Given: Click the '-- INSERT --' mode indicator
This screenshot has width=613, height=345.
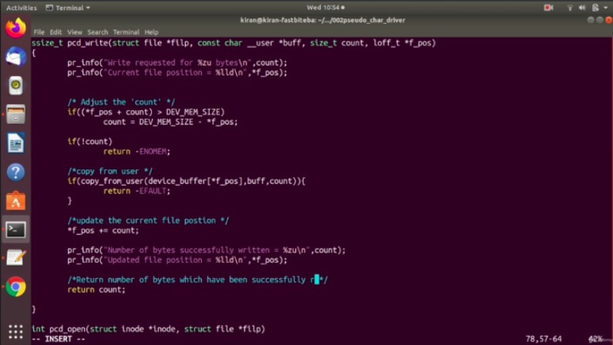Looking at the screenshot, I should (59, 339).
